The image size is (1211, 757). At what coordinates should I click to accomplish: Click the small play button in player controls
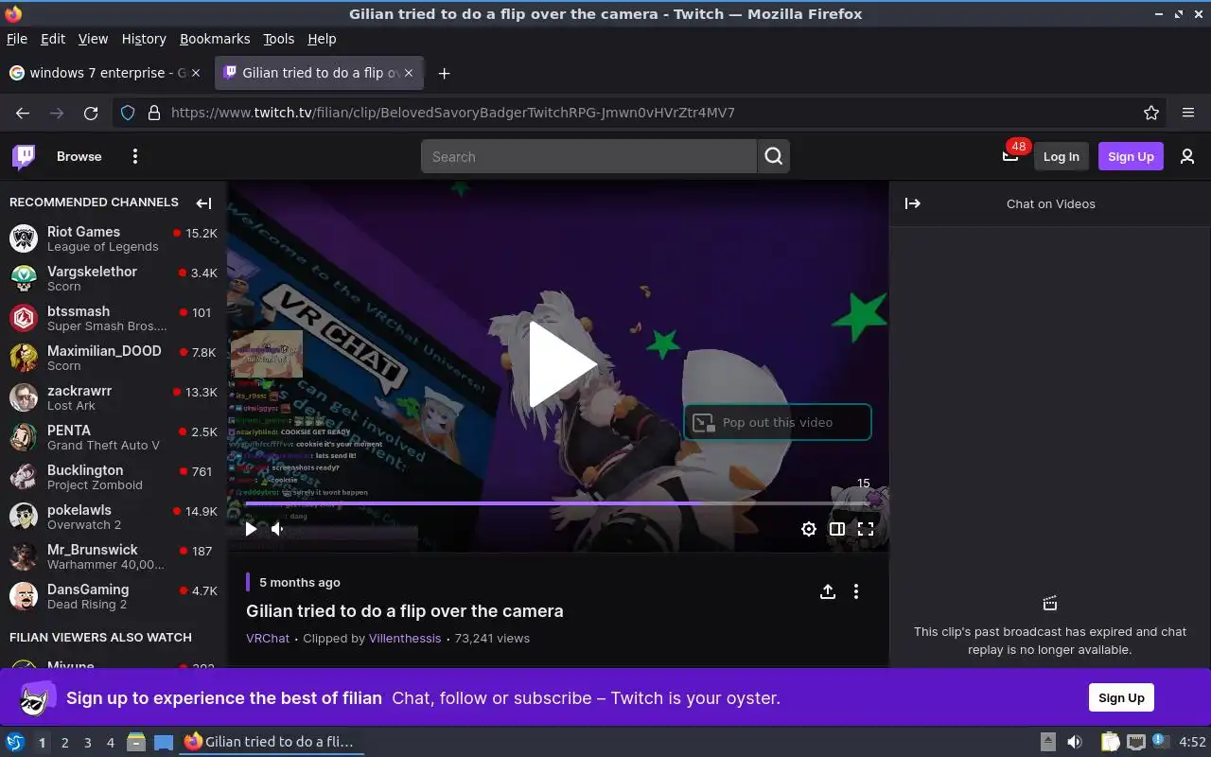[251, 529]
